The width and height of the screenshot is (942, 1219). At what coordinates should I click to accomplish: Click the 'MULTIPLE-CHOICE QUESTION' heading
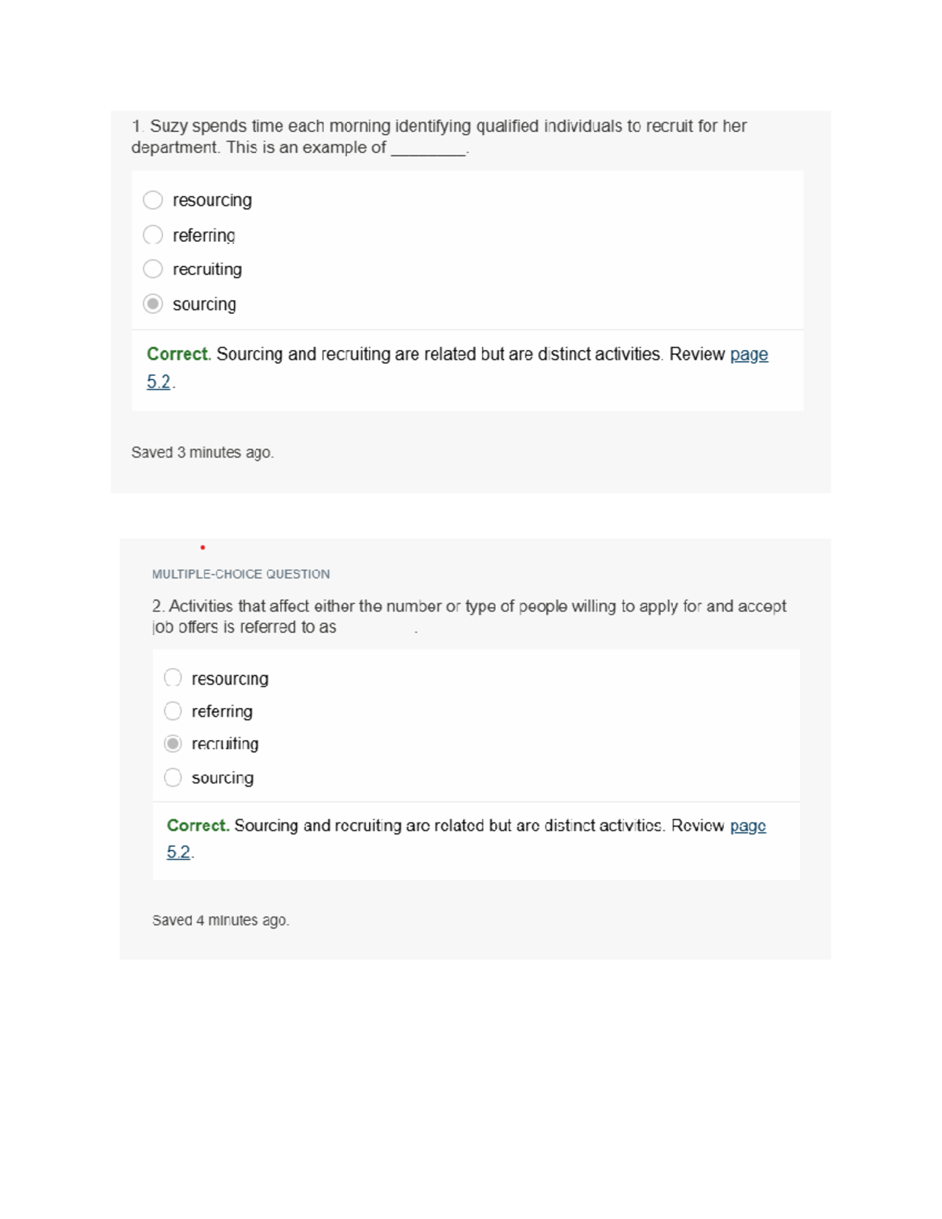tap(240, 575)
